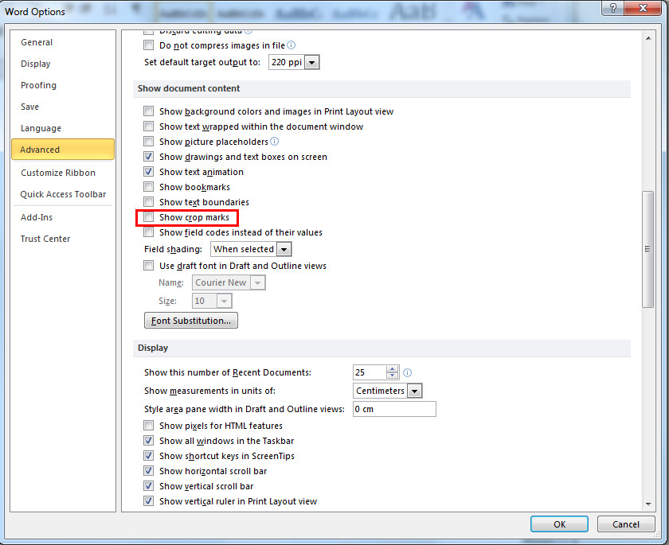This screenshot has height=545, width=669.
Task: Click info icon next to compress images option
Action: (x=291, y=45)
